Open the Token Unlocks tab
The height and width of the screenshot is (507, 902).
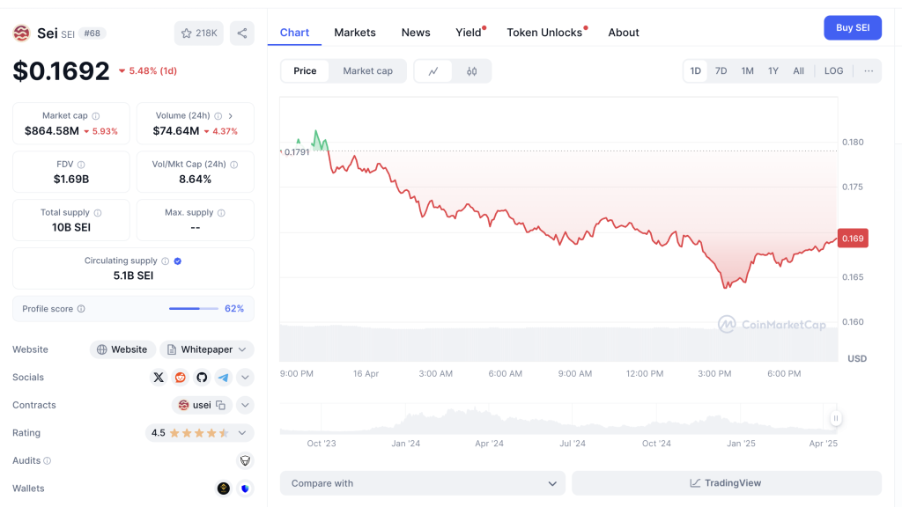click(x=544, y=33)
